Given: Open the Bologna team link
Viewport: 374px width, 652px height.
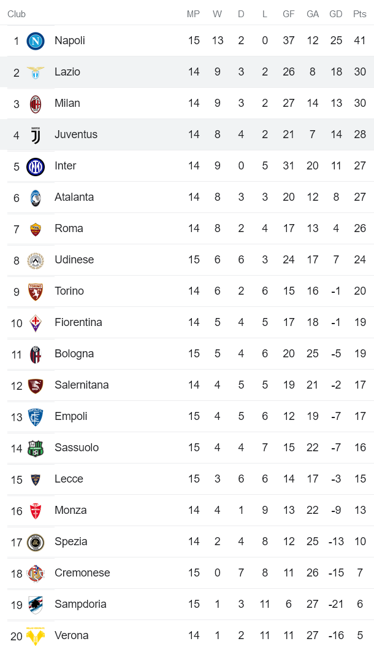Looking at the screenshot, I should (74, 354).
